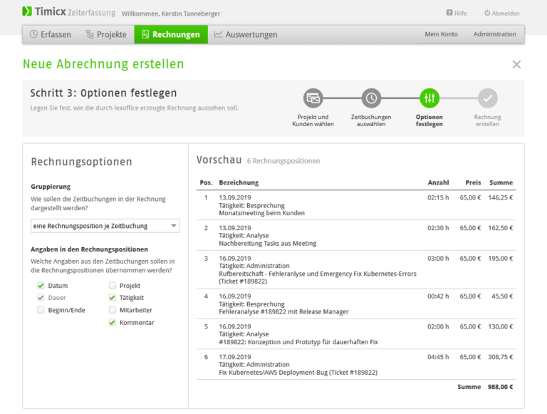Viewport: 547px width, 414px height.
Task: Check the Beginn/Ende checkbox
Action: pos(41,311)
